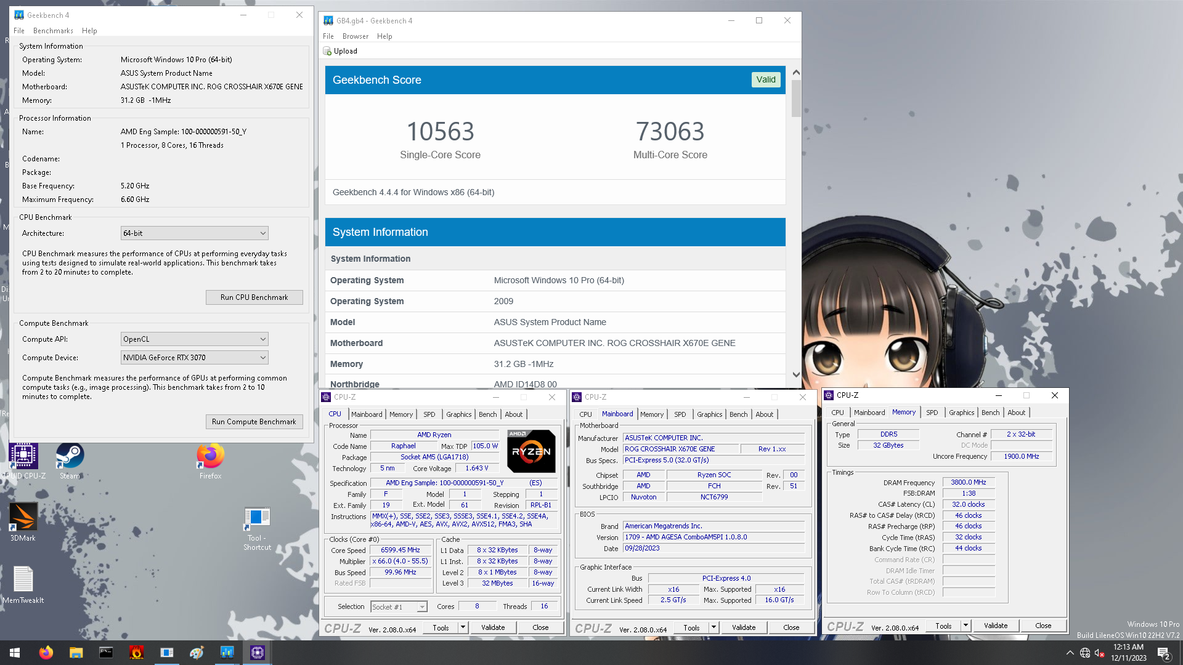
Task: Click the Windows Start button
Action: pyautogui.click(x=15, y=653)
